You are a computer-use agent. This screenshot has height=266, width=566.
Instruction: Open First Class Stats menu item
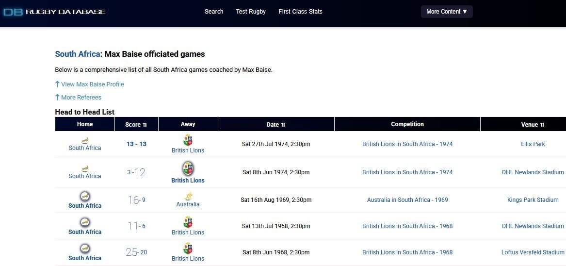point(300,12)
